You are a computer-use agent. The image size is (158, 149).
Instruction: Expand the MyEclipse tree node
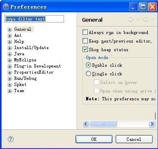pyautogui.click(x=9, y=60)
